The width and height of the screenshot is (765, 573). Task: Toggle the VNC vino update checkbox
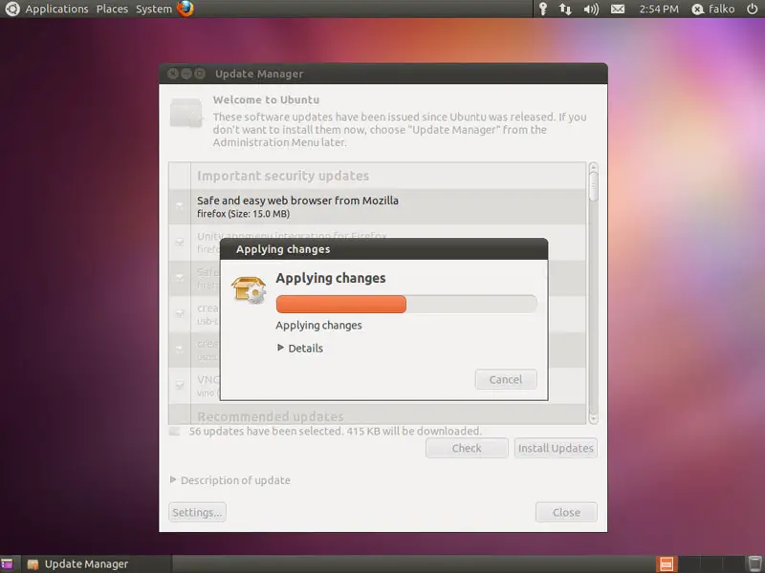(x=180, y=386)
